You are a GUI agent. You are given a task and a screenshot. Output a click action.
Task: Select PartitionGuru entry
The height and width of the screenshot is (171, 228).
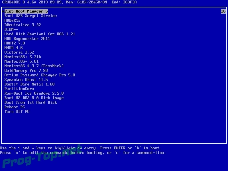pos(19,89)
